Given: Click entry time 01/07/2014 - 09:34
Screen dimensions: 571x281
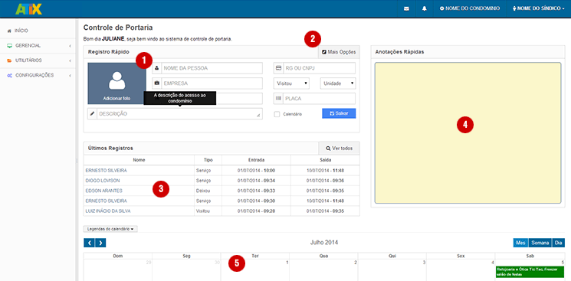Looking at the screenshot, I should [x=256, y=181].
